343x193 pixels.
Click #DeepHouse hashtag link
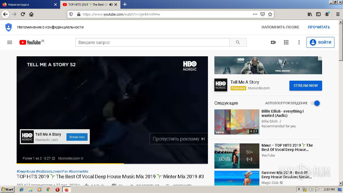(26, 171)
